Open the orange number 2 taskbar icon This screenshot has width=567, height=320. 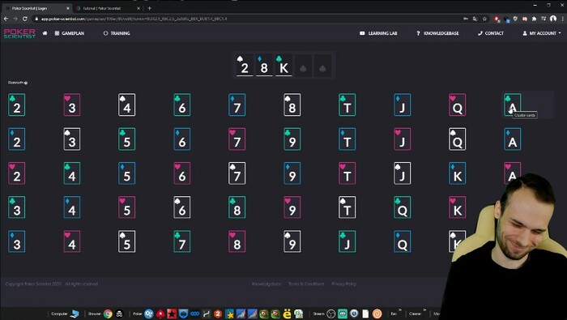tap(218, 314)
